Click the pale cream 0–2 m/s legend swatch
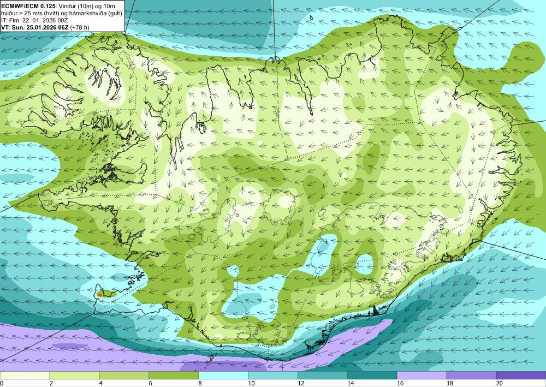The image size is (546, 387). (25, 376)
